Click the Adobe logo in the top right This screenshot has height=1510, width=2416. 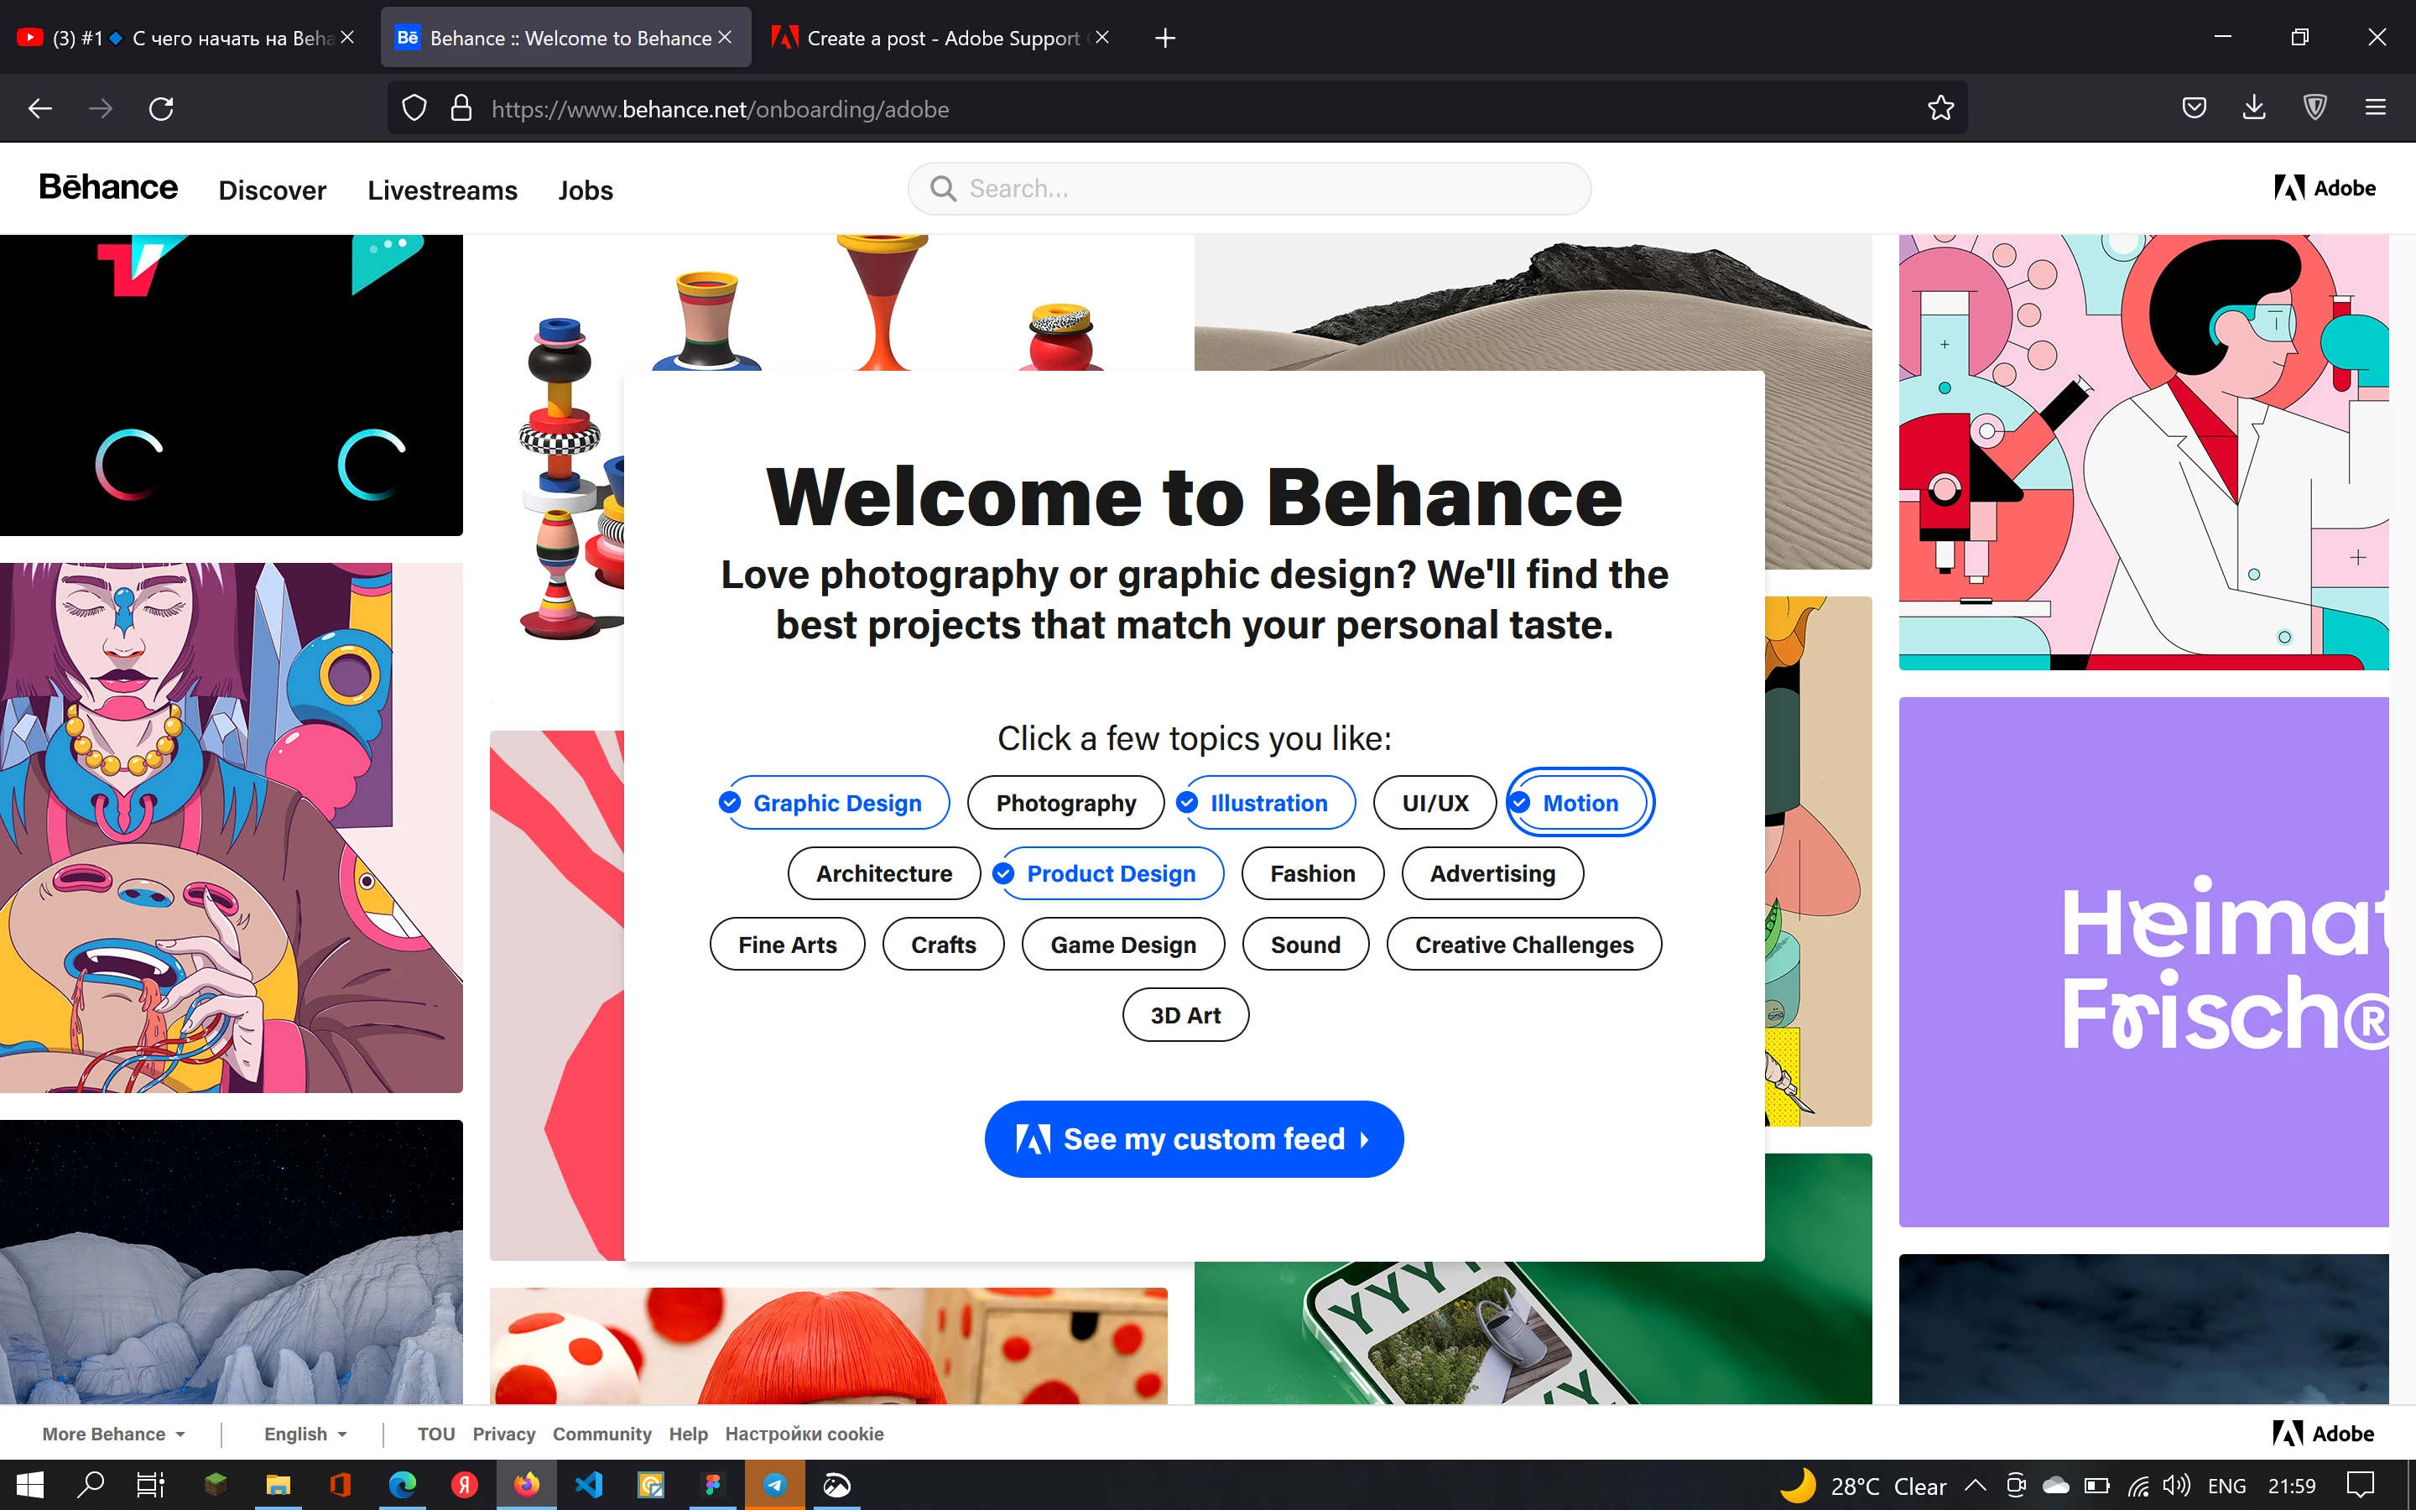click(x=2325, y=188)
